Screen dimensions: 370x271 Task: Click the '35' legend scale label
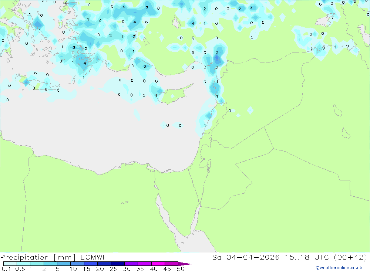click(140, 269)
